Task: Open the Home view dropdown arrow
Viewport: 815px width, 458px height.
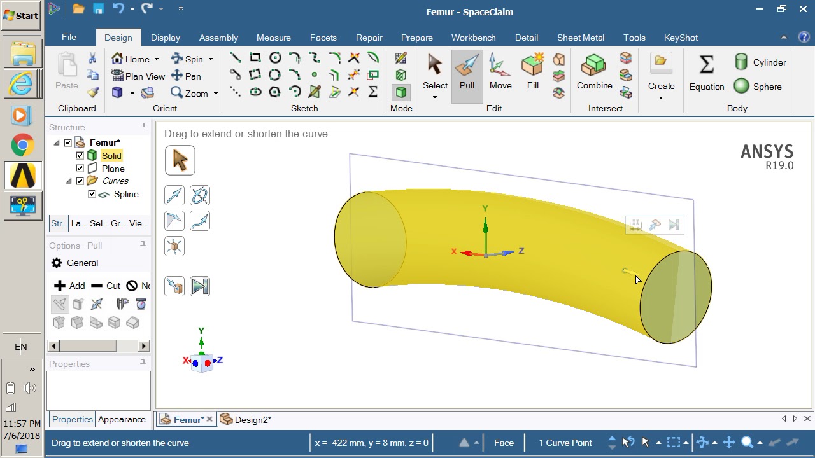Action: (155, 59)
